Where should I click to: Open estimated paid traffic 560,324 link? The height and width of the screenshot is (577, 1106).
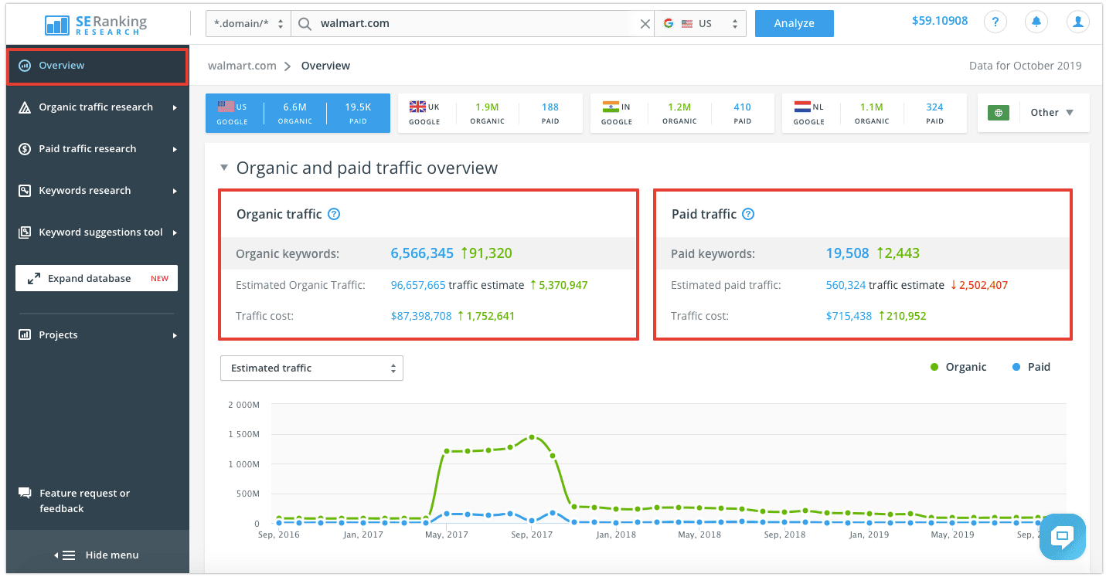click(x=846, y=285)
